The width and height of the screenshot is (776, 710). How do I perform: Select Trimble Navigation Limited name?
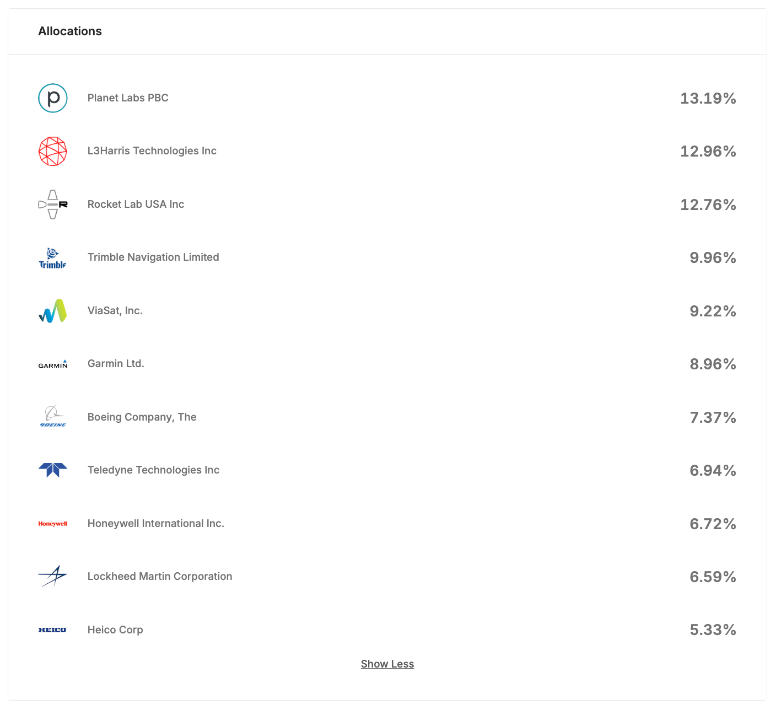click(153, 257)
